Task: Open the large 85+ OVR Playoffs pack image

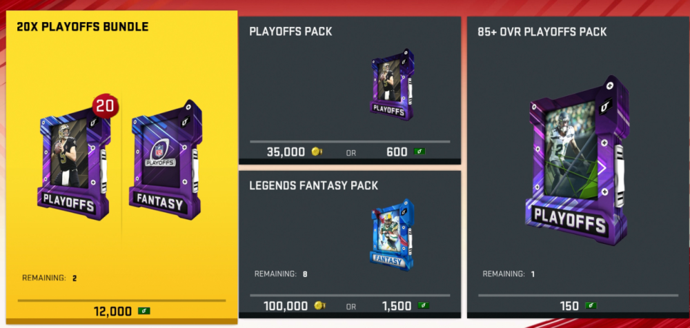Action: pyautogui.click(x=577, y=161)
